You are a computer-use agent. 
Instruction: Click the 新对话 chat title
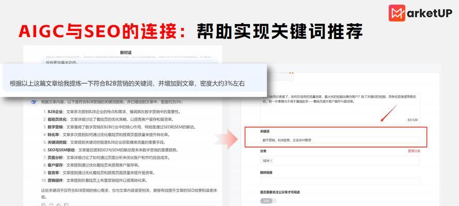tap(125, 53)
